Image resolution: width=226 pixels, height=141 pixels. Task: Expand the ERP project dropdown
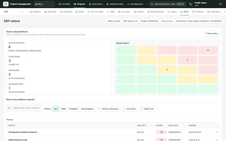pyautogui.click(x=13, y=12)
